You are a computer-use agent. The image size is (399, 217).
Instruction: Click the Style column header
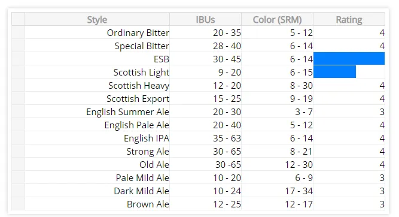pos(97,19)
